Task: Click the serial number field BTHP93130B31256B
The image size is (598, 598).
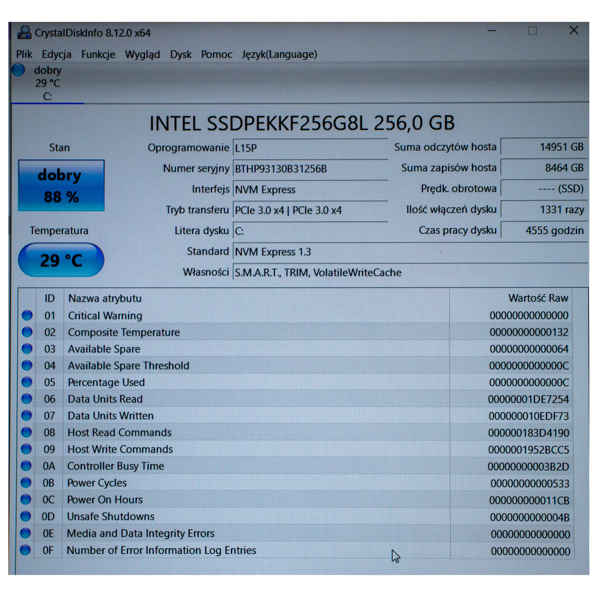Action: [311, 168]
